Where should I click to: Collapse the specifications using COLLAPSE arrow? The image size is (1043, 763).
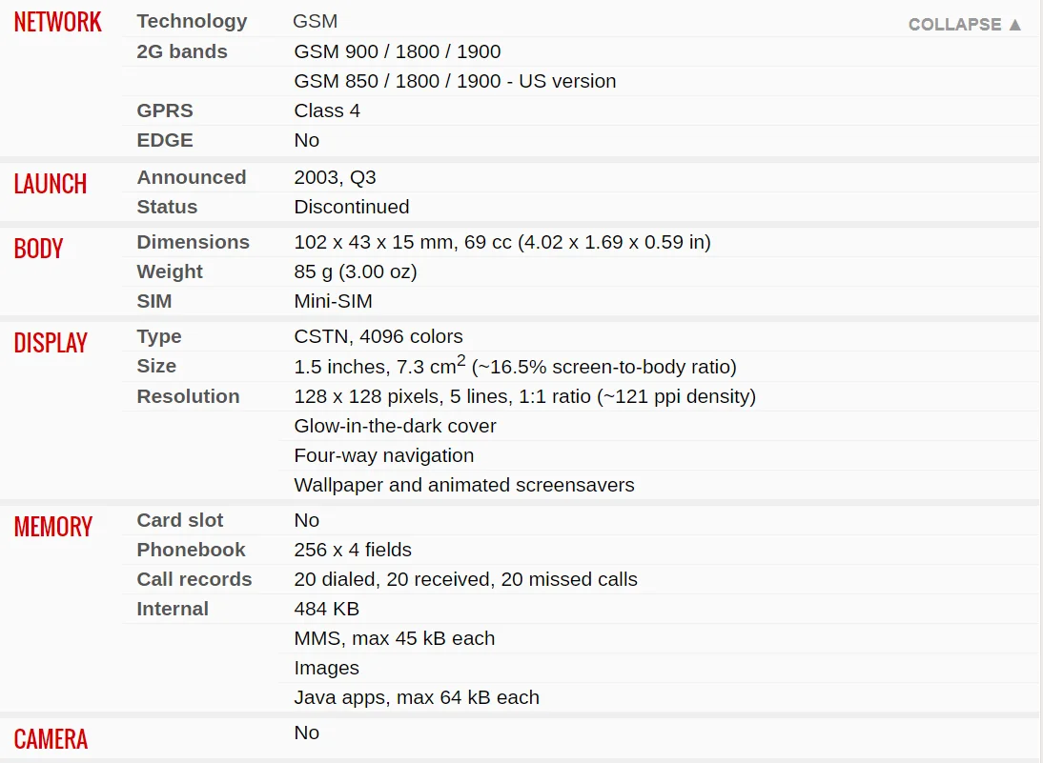965,25
